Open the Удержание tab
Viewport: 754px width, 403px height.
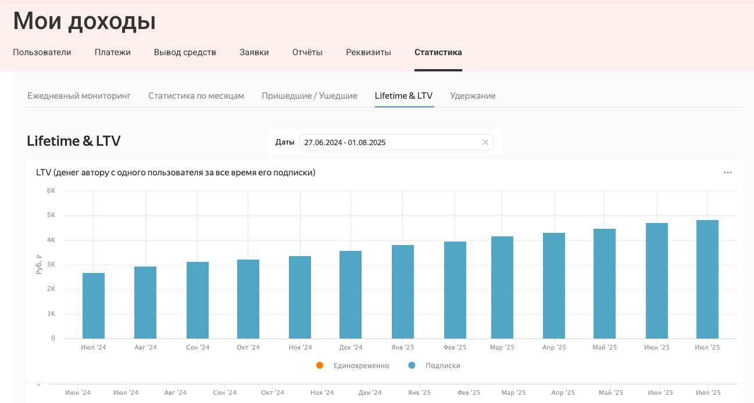tap(473, 96)
